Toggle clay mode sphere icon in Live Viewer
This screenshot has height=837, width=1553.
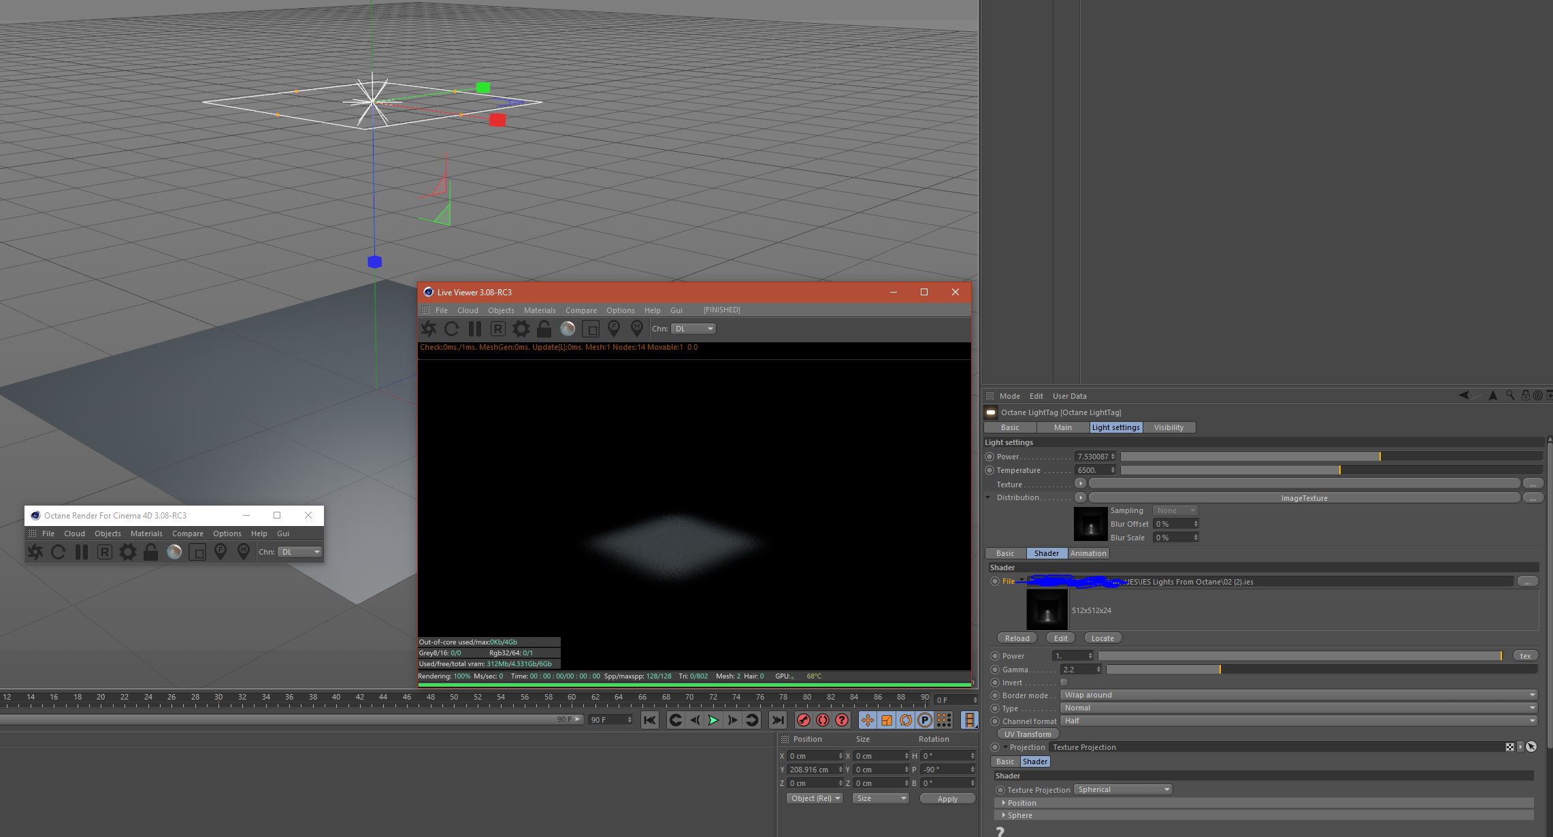coord(568,329)
